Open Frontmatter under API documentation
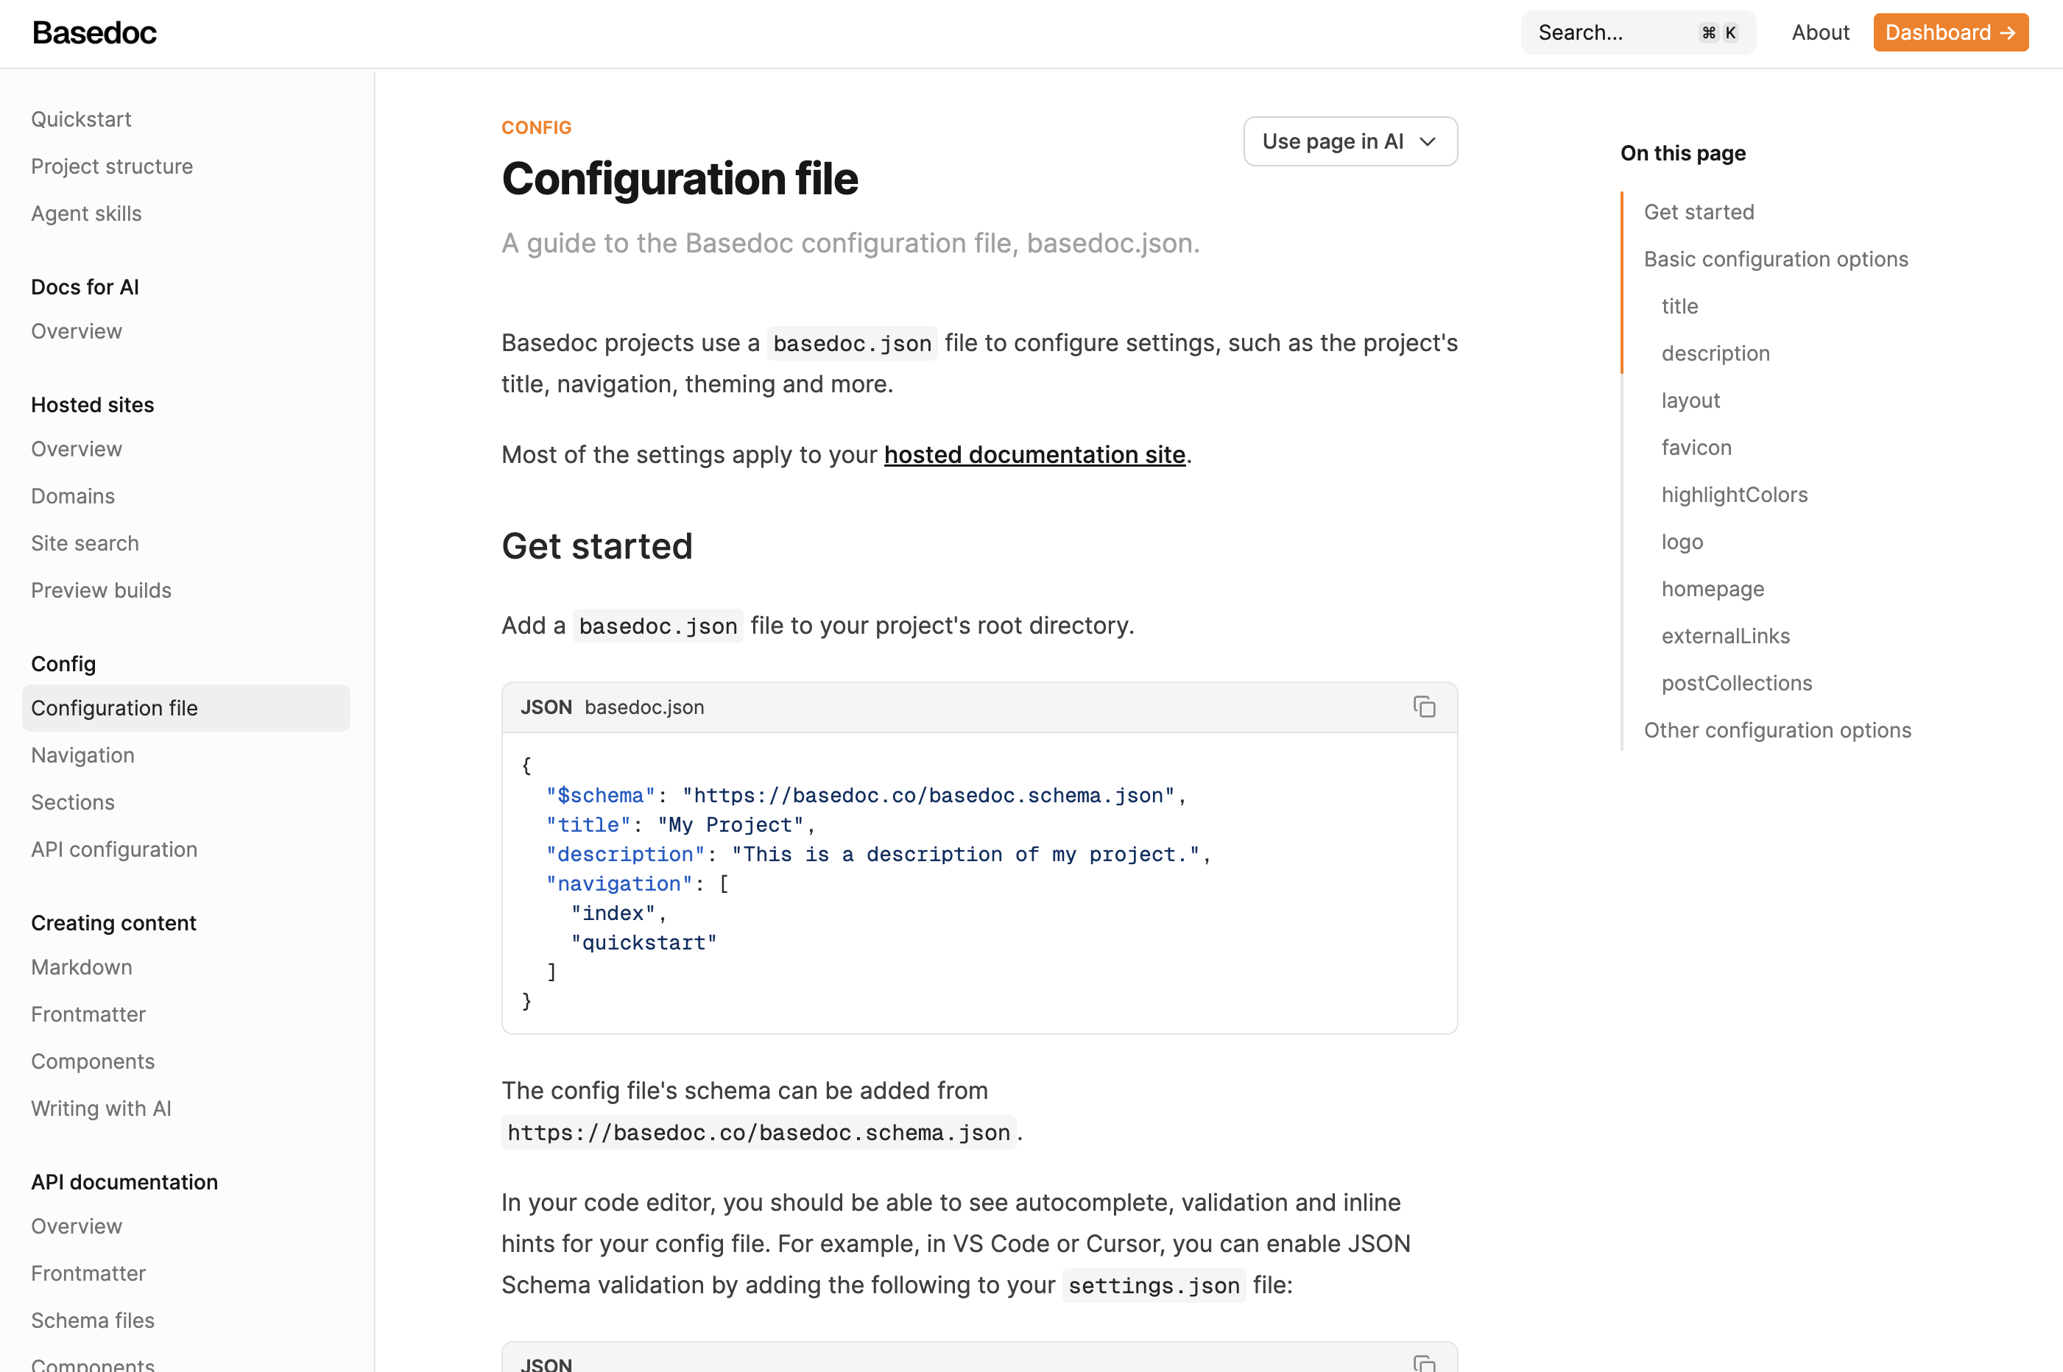 coord(88,1274)
